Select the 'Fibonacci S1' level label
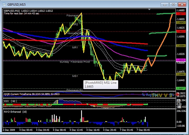This screenshot has width=189, height=135. click(x=74, y=90)
